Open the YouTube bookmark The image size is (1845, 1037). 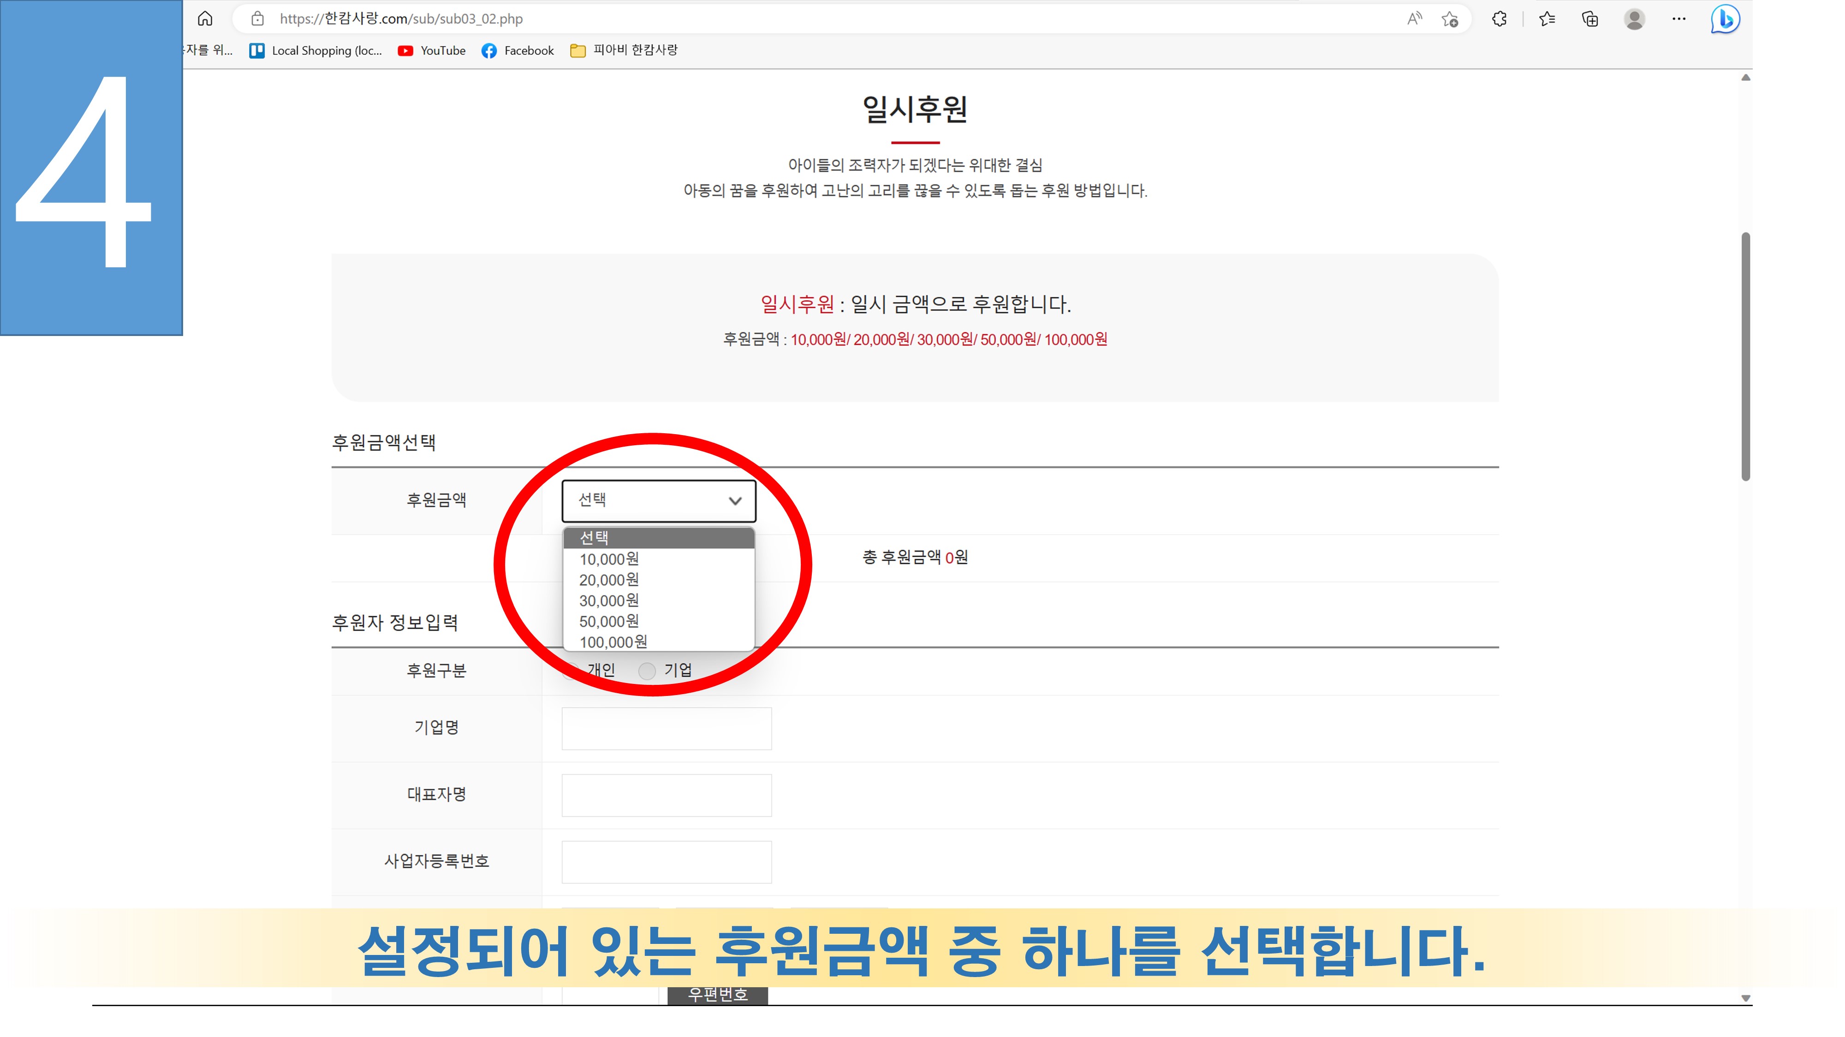[432, 51]
